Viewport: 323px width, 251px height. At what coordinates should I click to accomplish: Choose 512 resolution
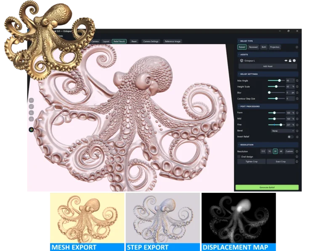[x=263, y=151]
